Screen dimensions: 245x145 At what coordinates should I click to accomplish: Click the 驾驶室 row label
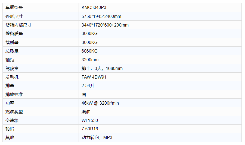click(12, 68)
